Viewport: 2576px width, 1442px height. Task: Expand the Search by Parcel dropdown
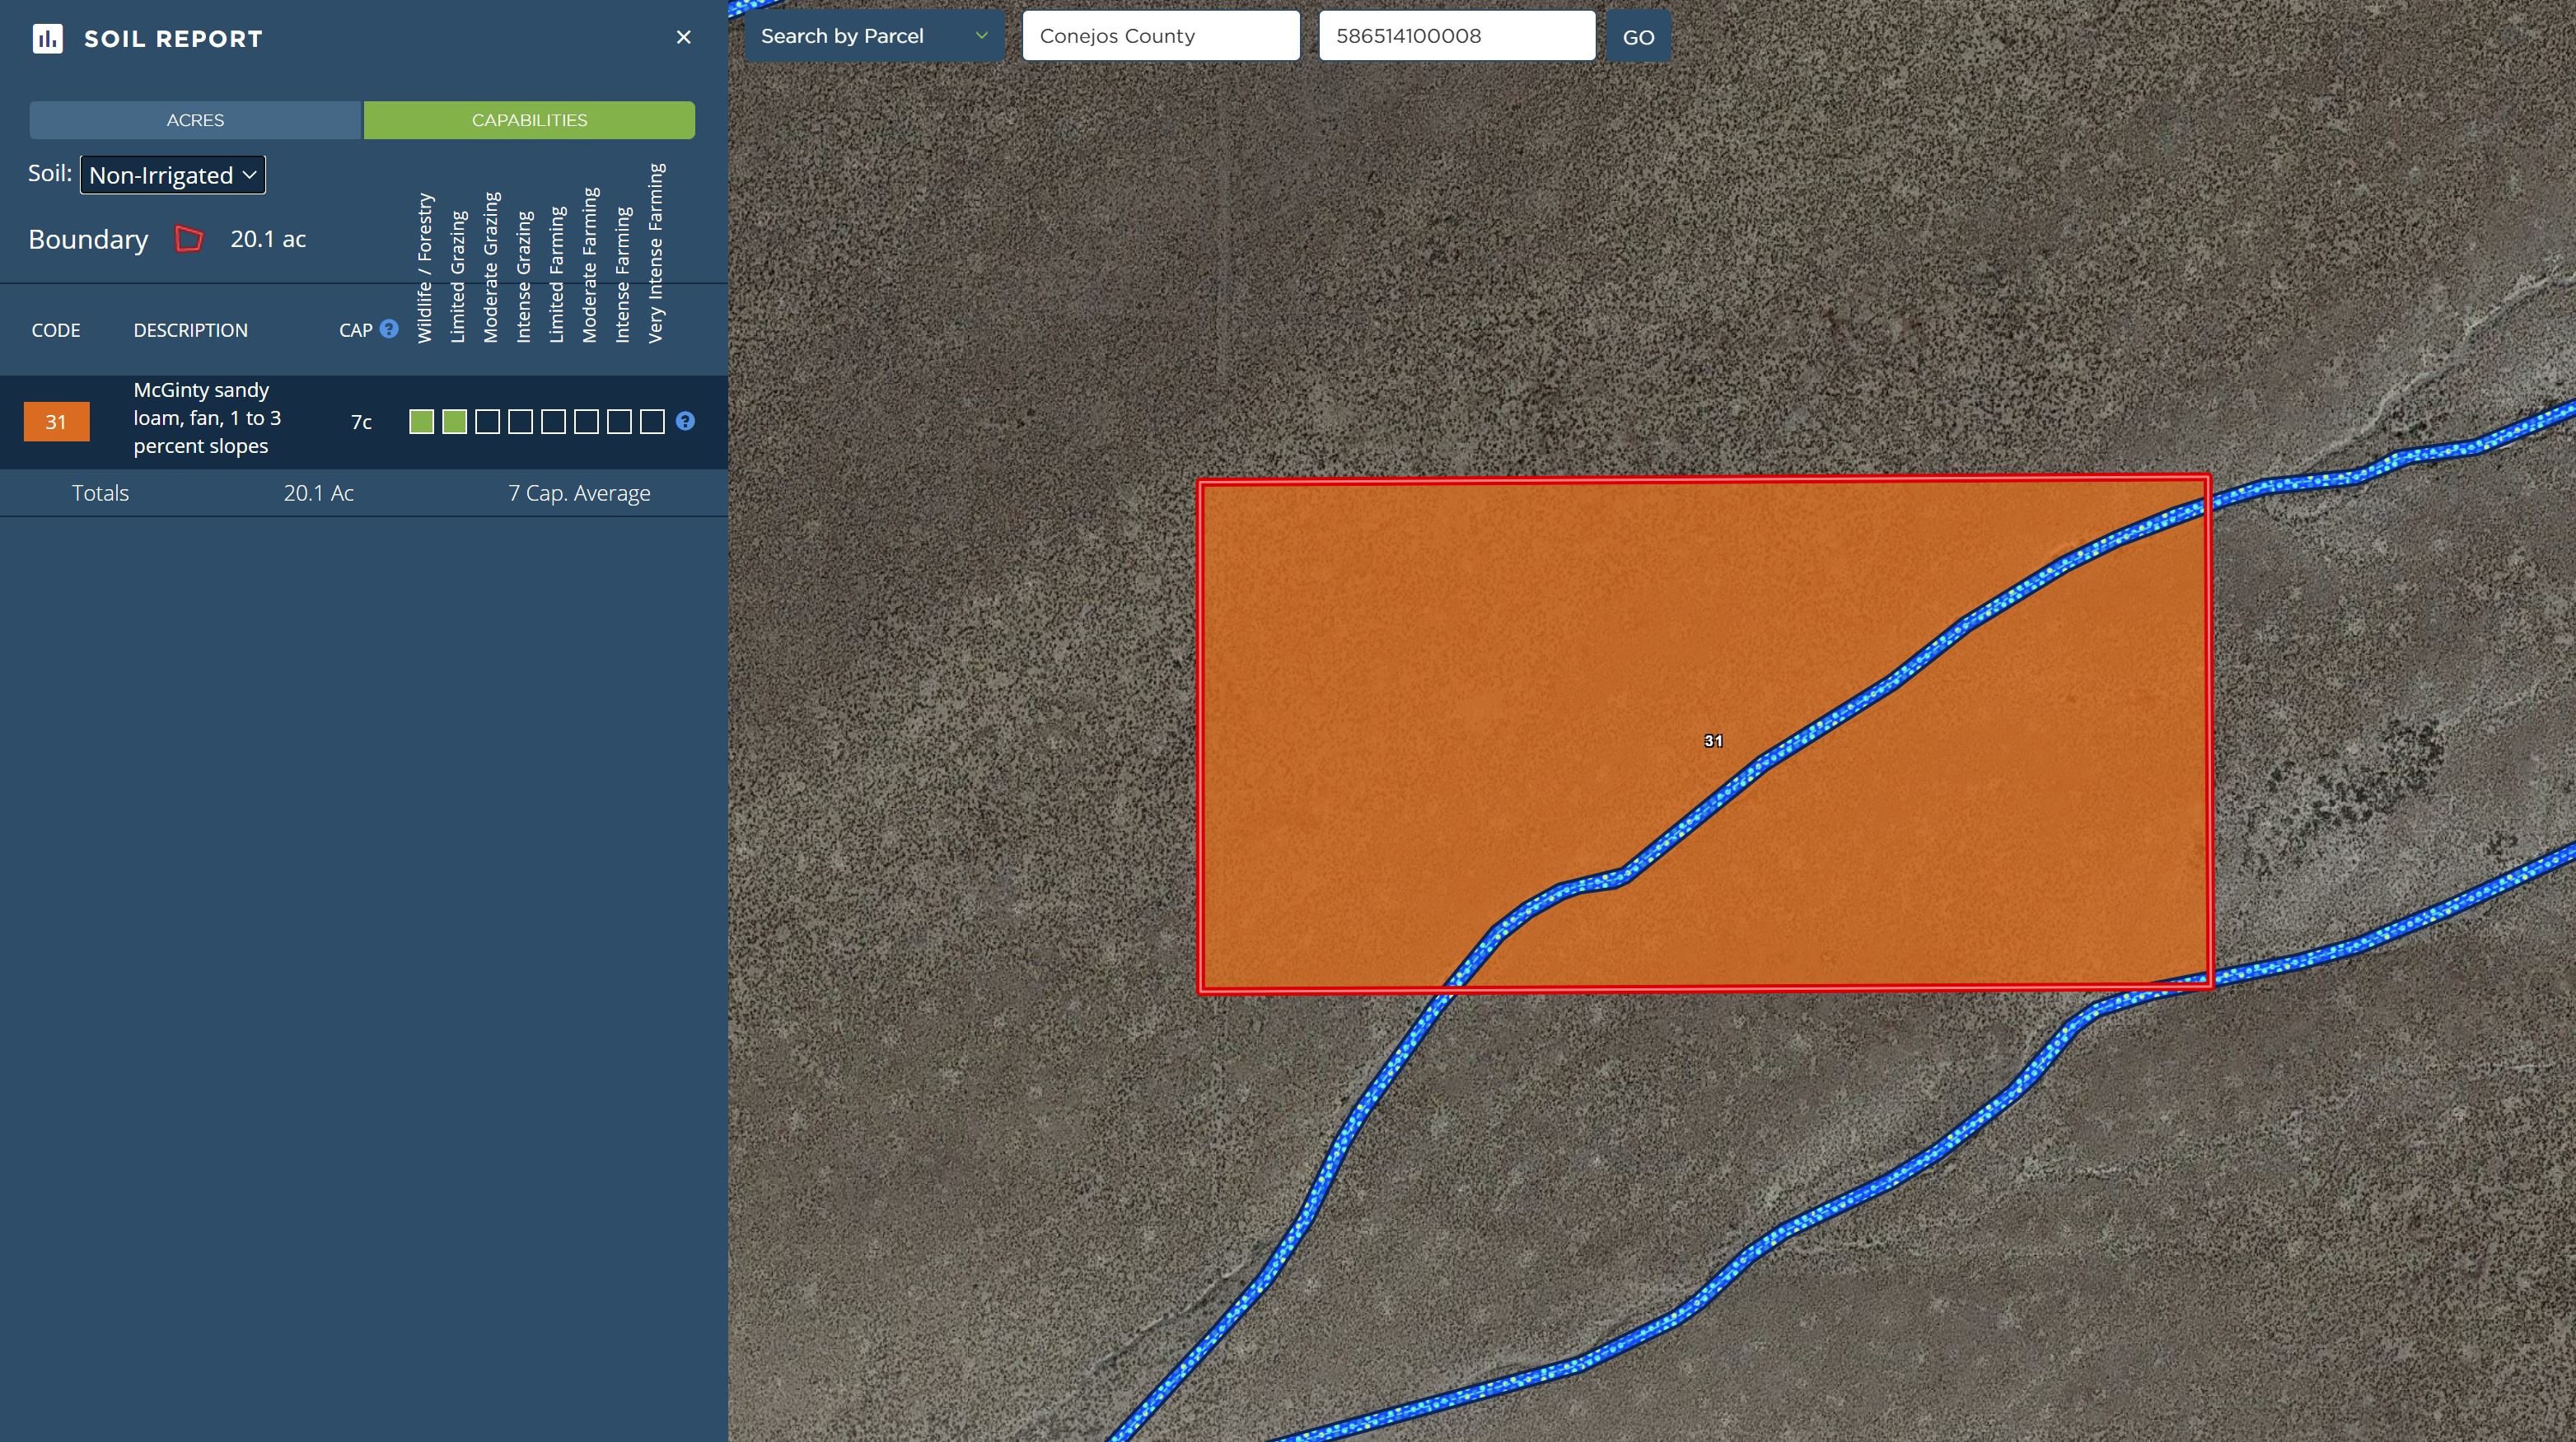[874, 36]
